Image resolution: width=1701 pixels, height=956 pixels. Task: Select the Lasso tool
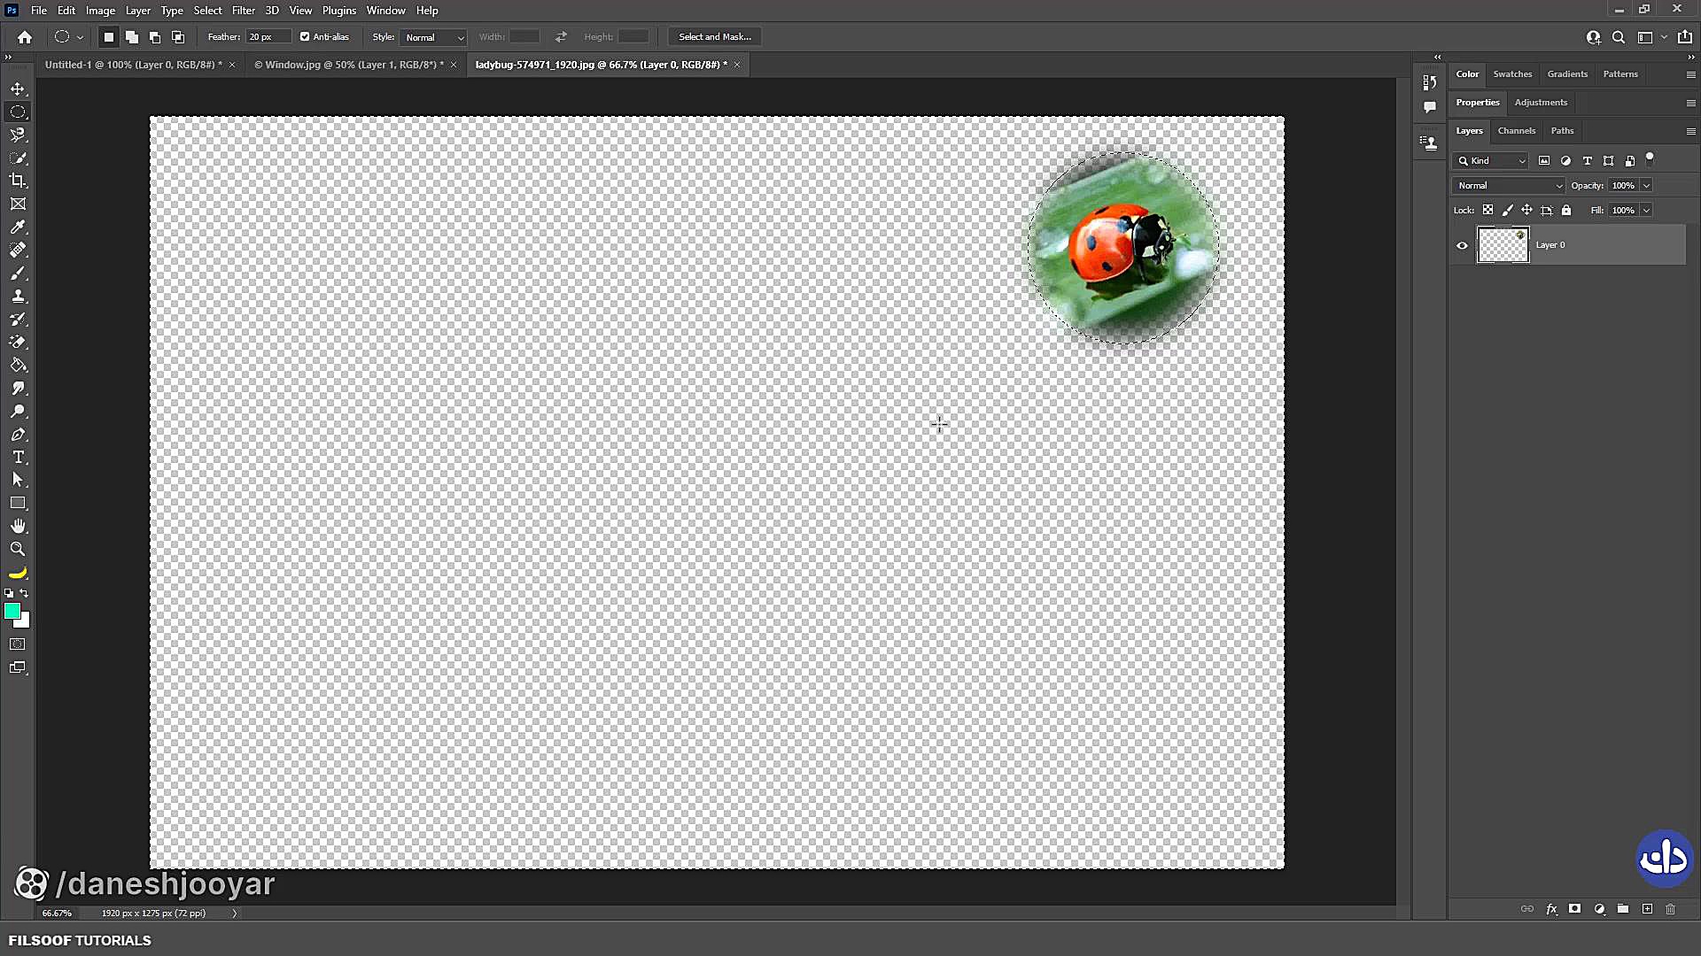click(18, 135)
